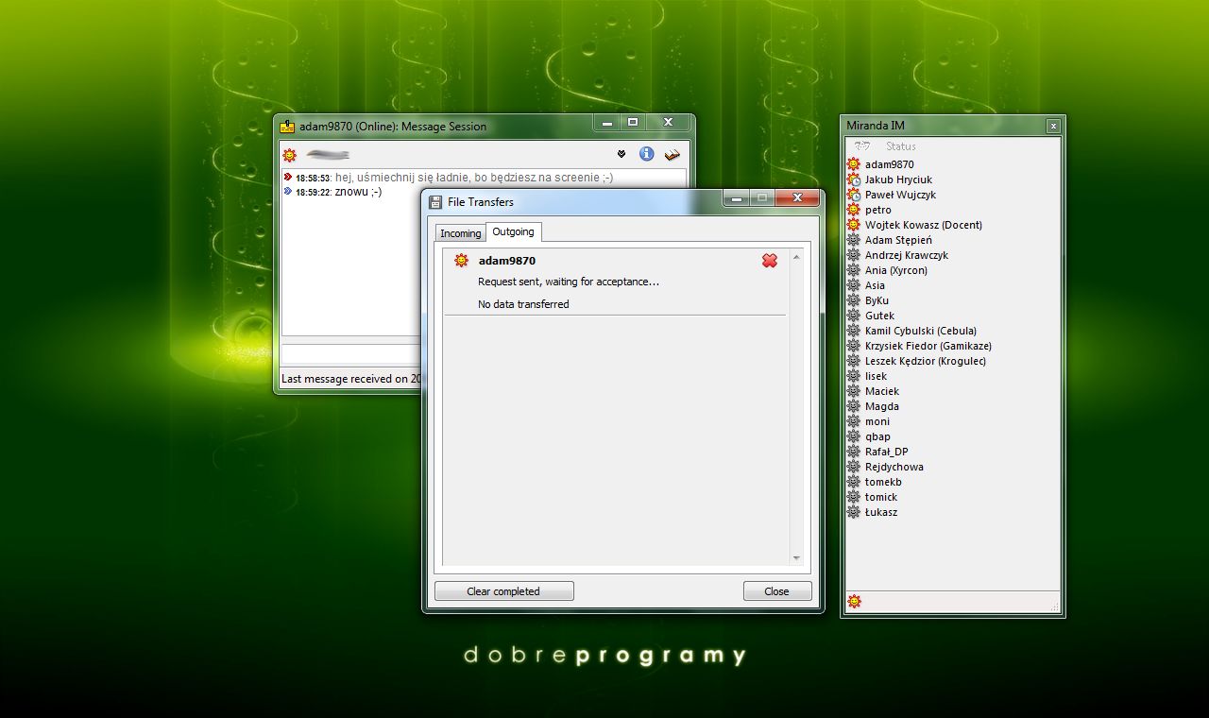Image resolution: width=1209 pixels, height=718 pixels.
Task: Click outgoing message arrow icon at 18:58:53
Action: (x=288, y=177)
